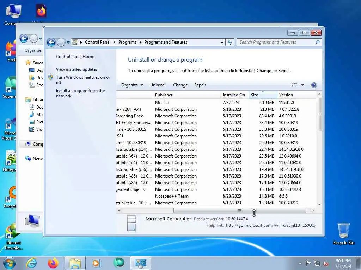361x270 pixels.
Task: Open the Control Panel Home link
Action: (x=75, y=57)
